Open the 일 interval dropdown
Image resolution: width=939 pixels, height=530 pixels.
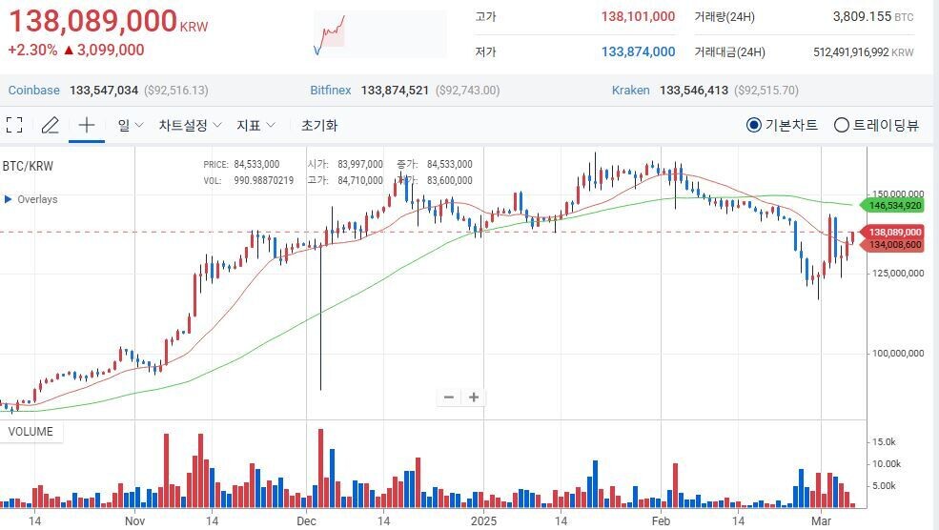tap(131, 125)
